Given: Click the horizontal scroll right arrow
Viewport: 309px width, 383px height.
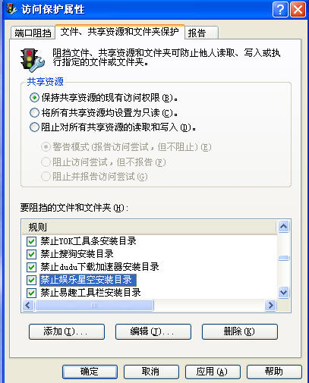Looking at the screenshot, I should [x=270, y=305].
